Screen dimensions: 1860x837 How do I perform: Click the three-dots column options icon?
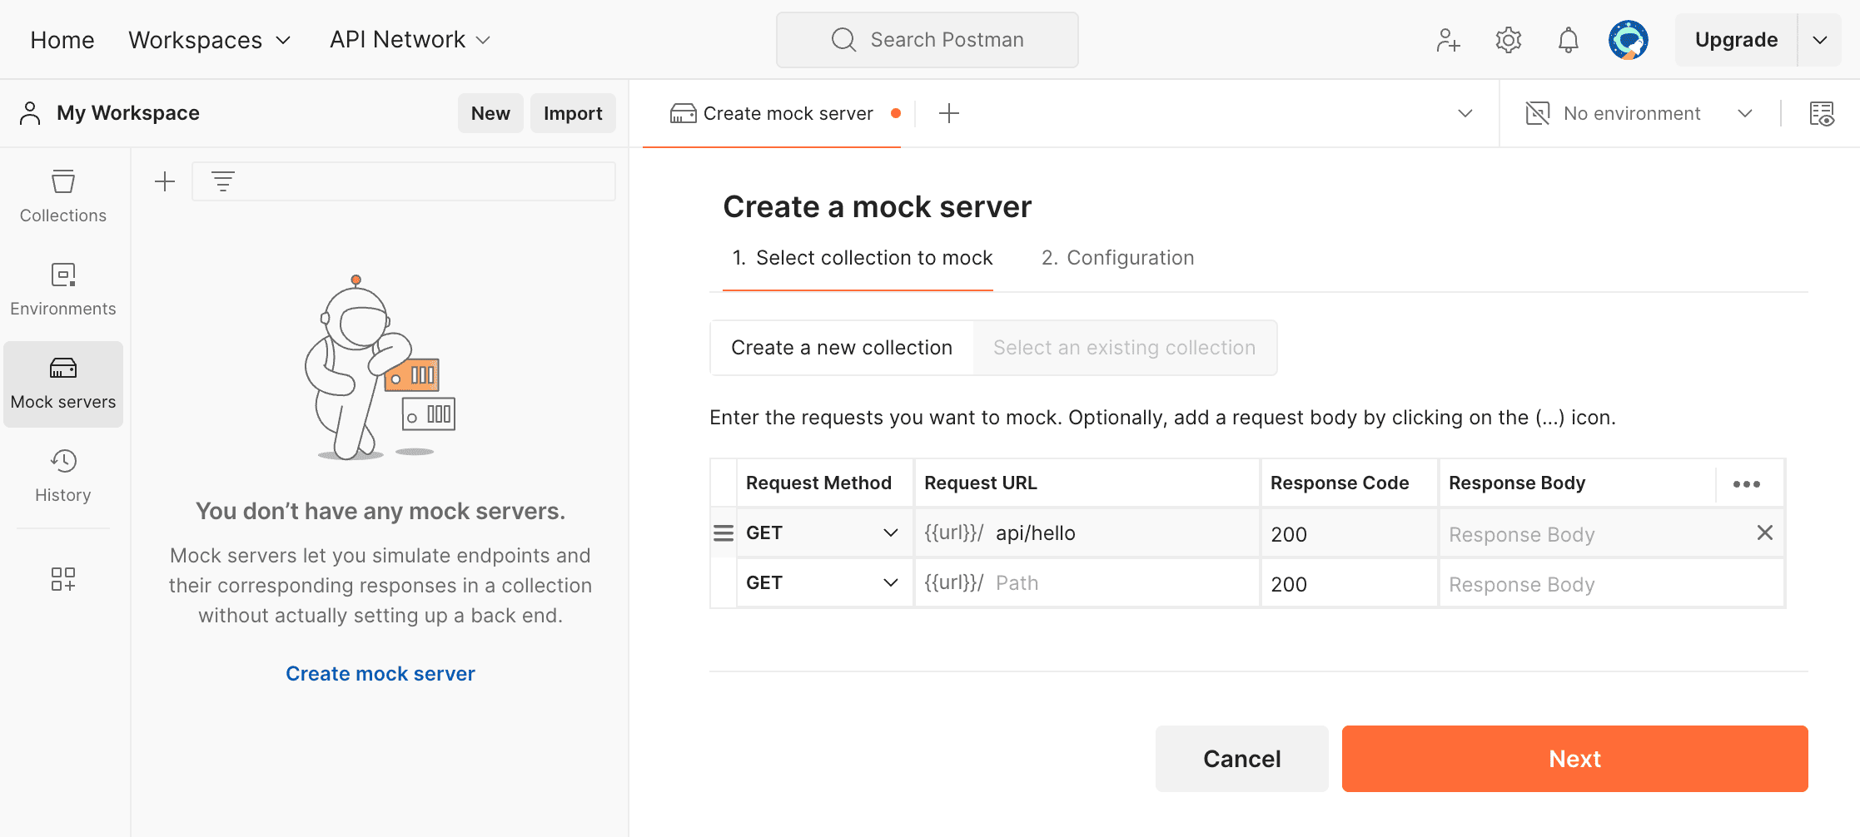point(1747,483)
